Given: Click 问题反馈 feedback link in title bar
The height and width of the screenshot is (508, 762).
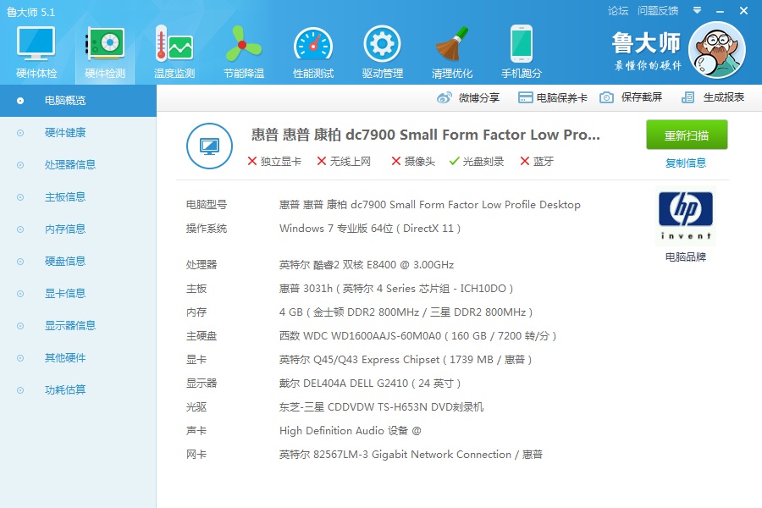Looking at the screenshot, I should coord(658,11).
